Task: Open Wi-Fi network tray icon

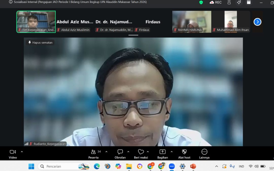Action: click(251, 166)
